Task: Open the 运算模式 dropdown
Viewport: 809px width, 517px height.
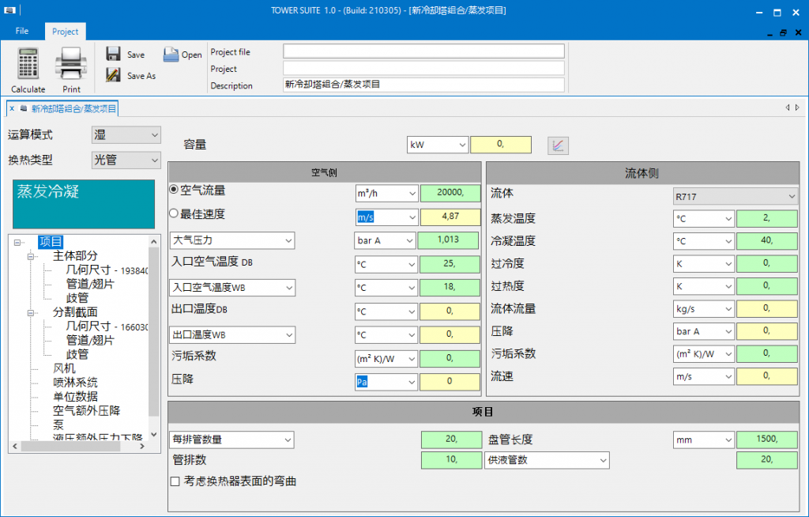Action: pos(126,135)
